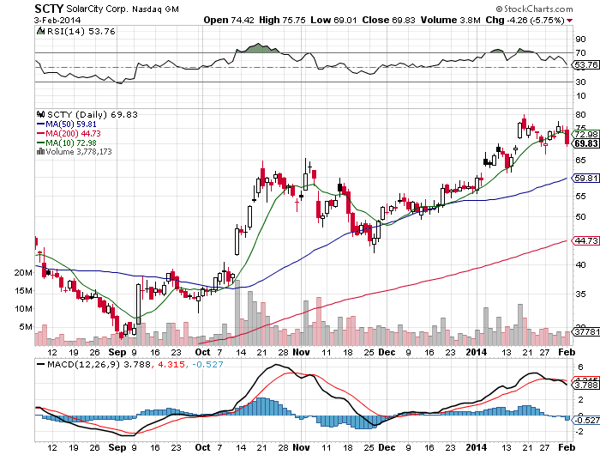Click the 3.788 MACD flag on the right axis
Image resolution: width=600 pixels, height=455 pixels.
(585, 385)
